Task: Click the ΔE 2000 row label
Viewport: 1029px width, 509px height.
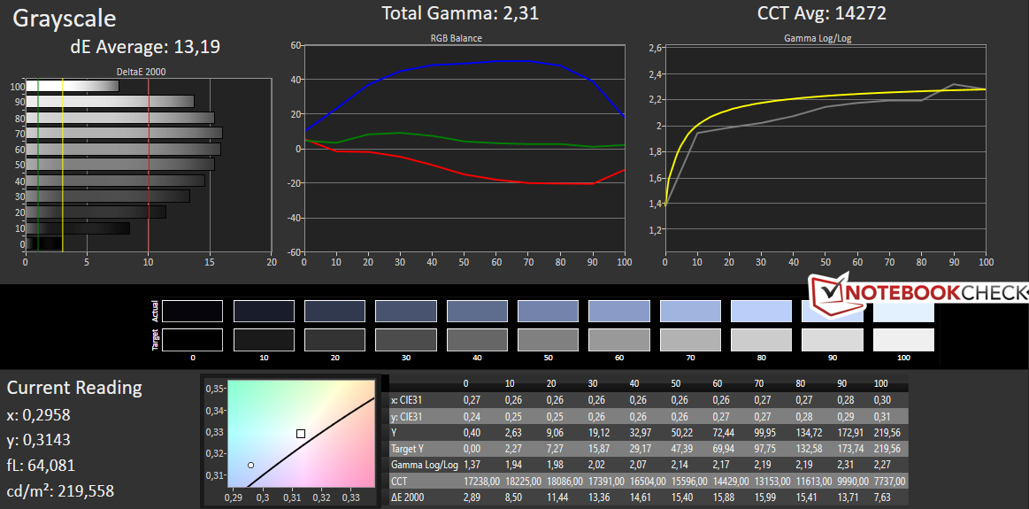Action: (408, 497)
